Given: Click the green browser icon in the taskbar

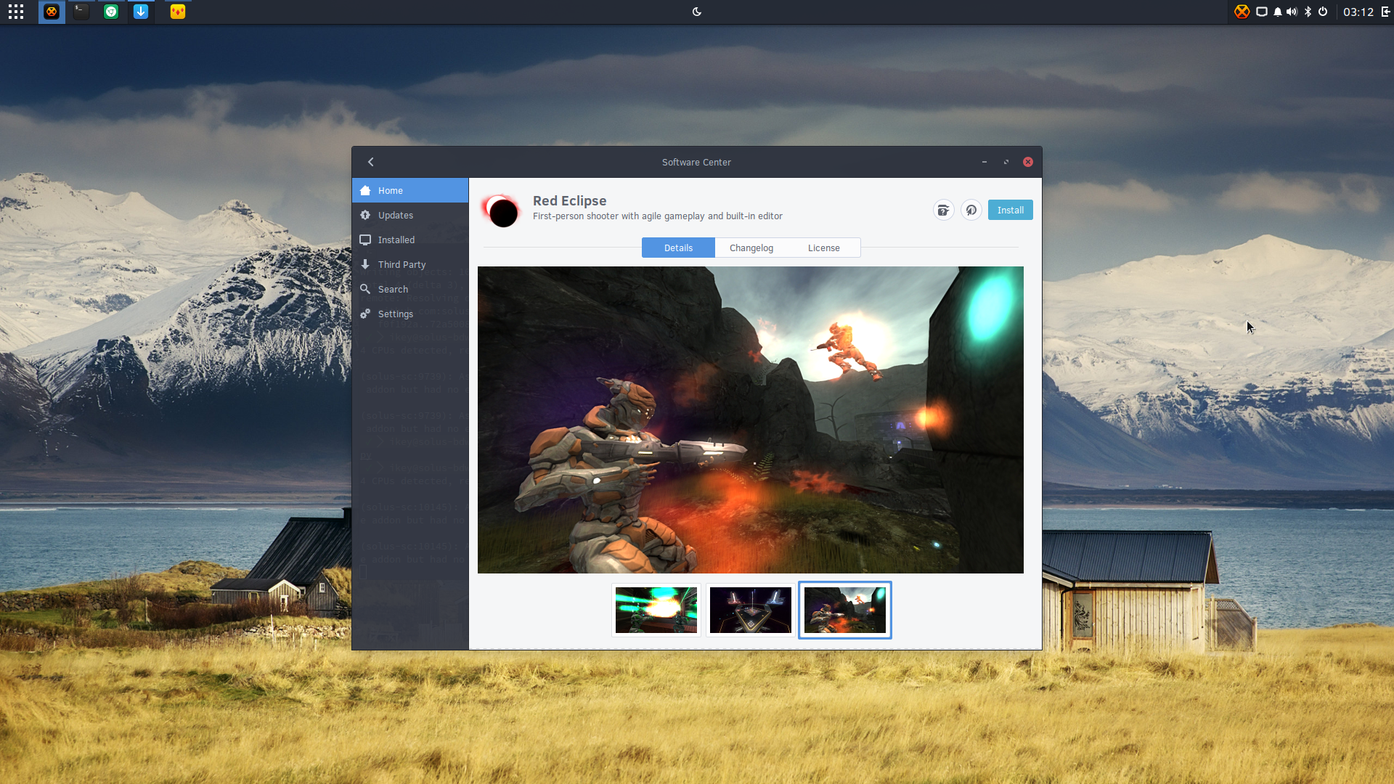Looking at the screenshot, I should coord(111,12).
